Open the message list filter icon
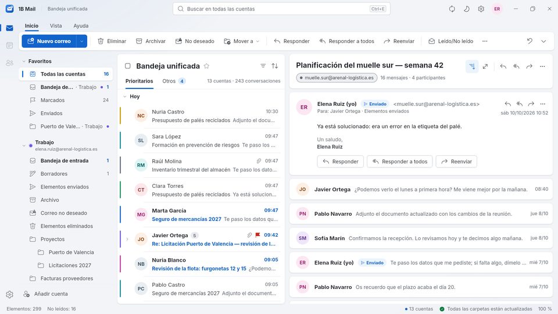This screenshot has height=314, width=558. coord(263,66)
